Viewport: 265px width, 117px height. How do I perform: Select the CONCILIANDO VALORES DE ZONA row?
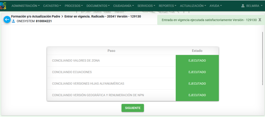click(x=133, y=61)
